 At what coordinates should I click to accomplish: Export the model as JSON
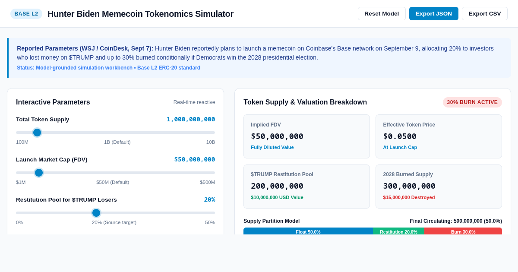[x=434, y=13]
